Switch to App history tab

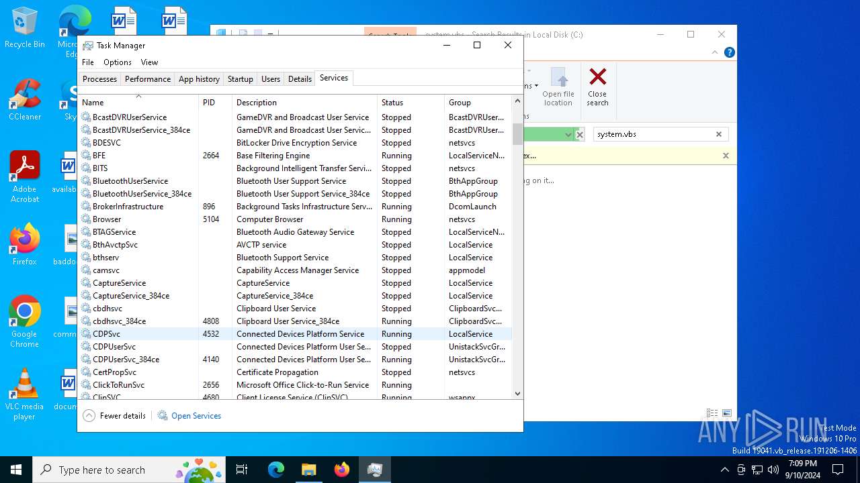pyautogui.click(x=199, y=79)
